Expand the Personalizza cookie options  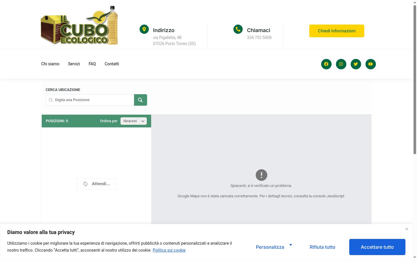point(274,247)
